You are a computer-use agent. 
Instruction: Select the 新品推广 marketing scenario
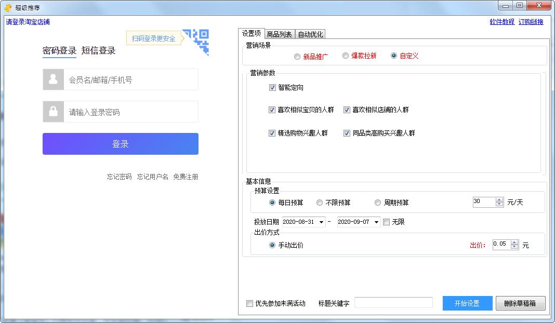point(297,57)
